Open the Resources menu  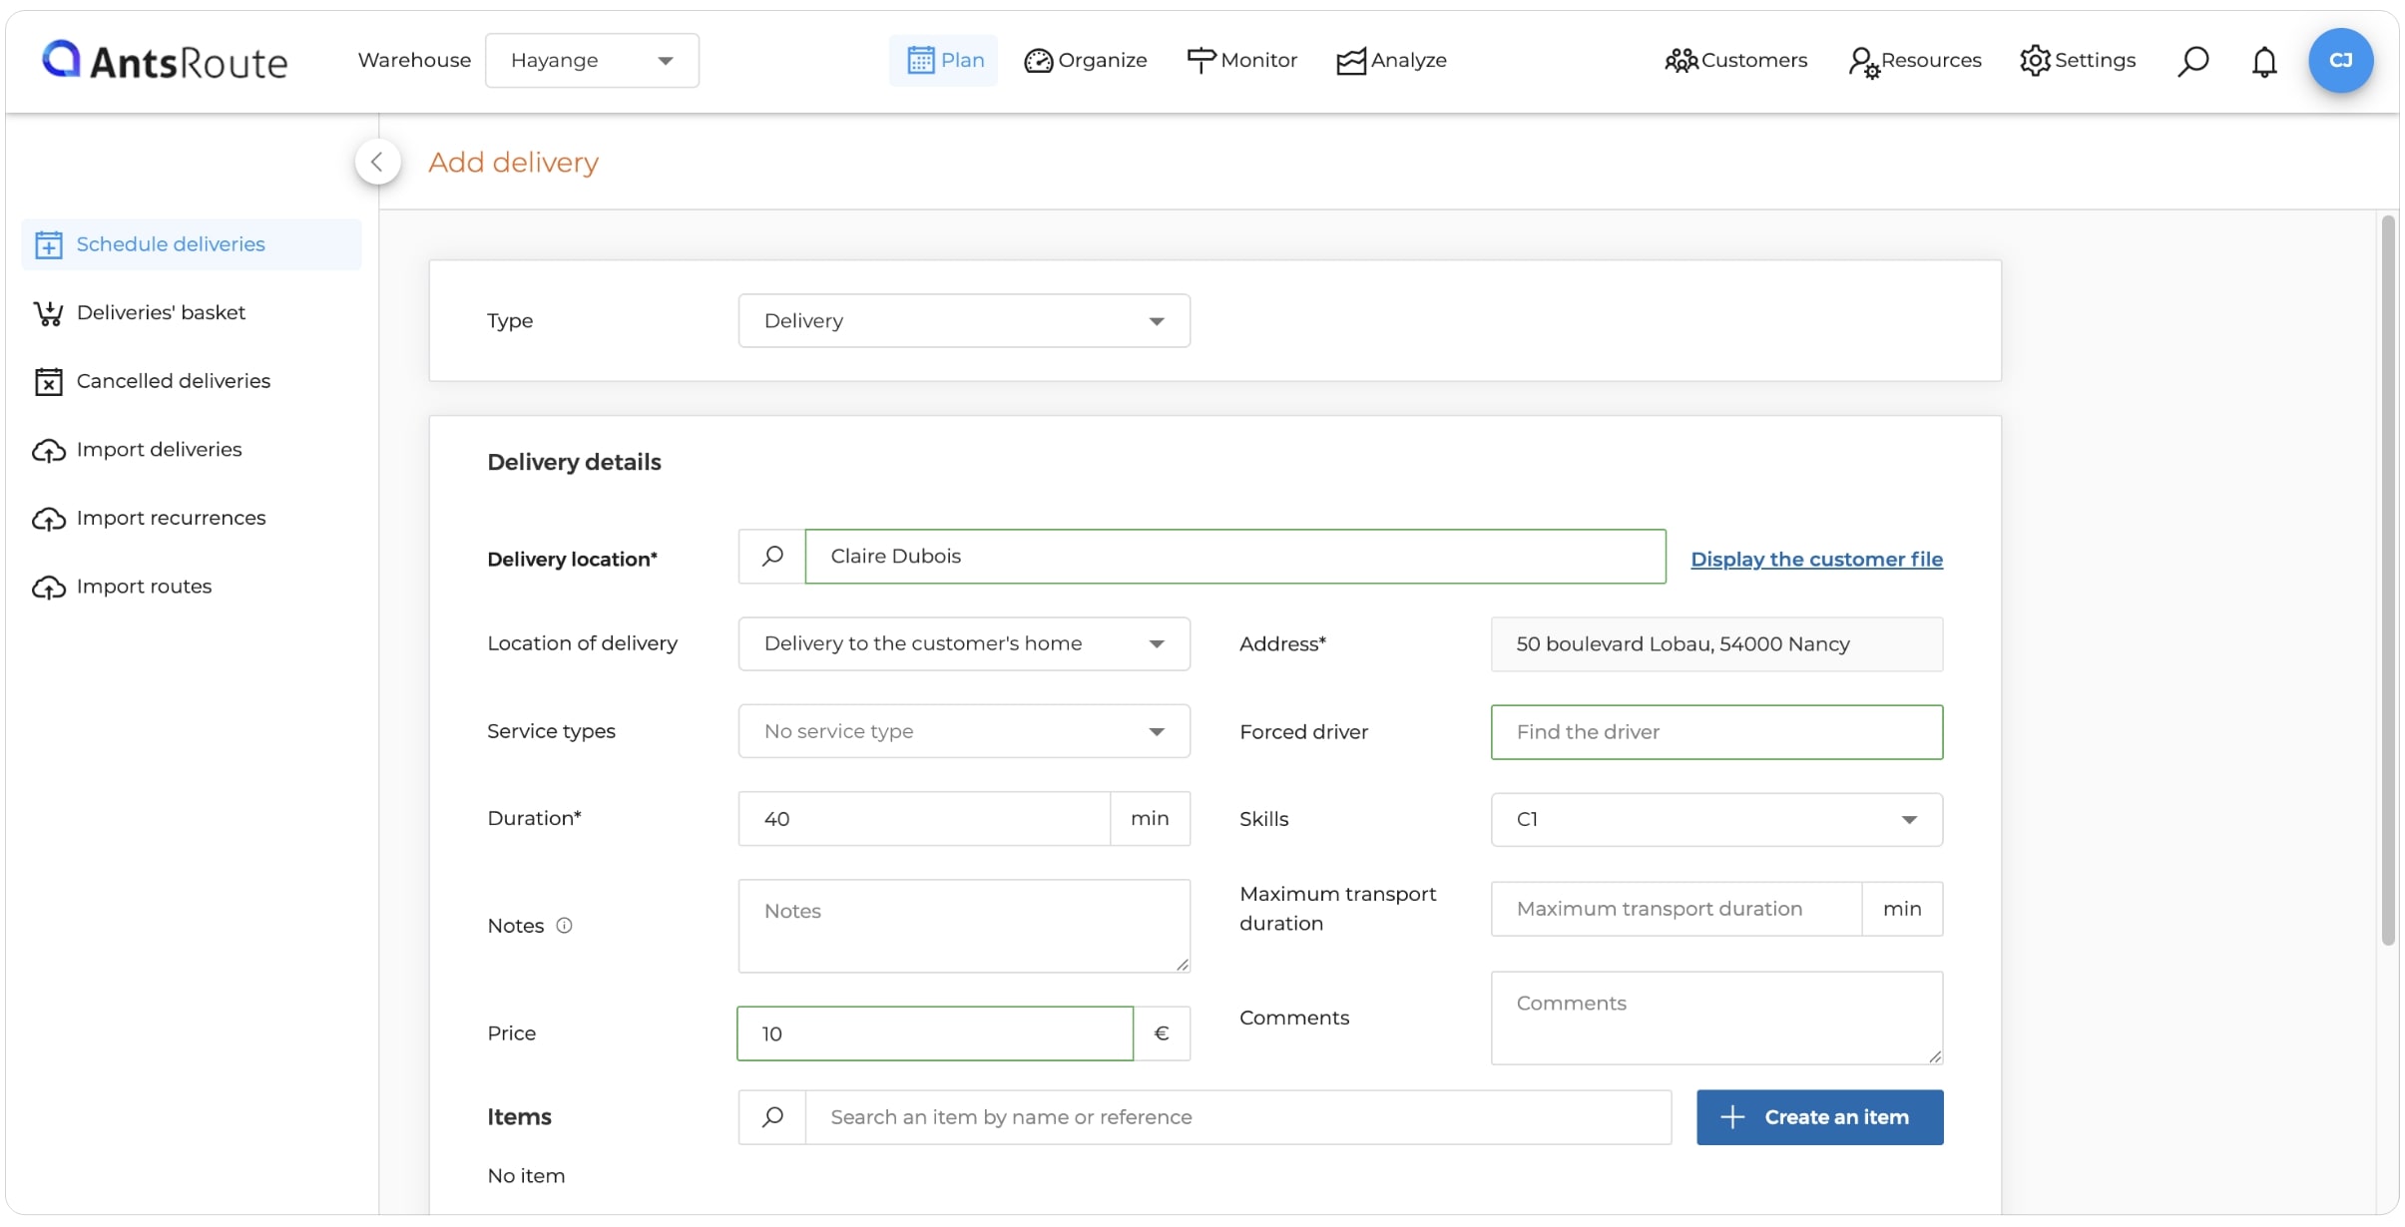pyautogui.click(x=1914, y=60)
